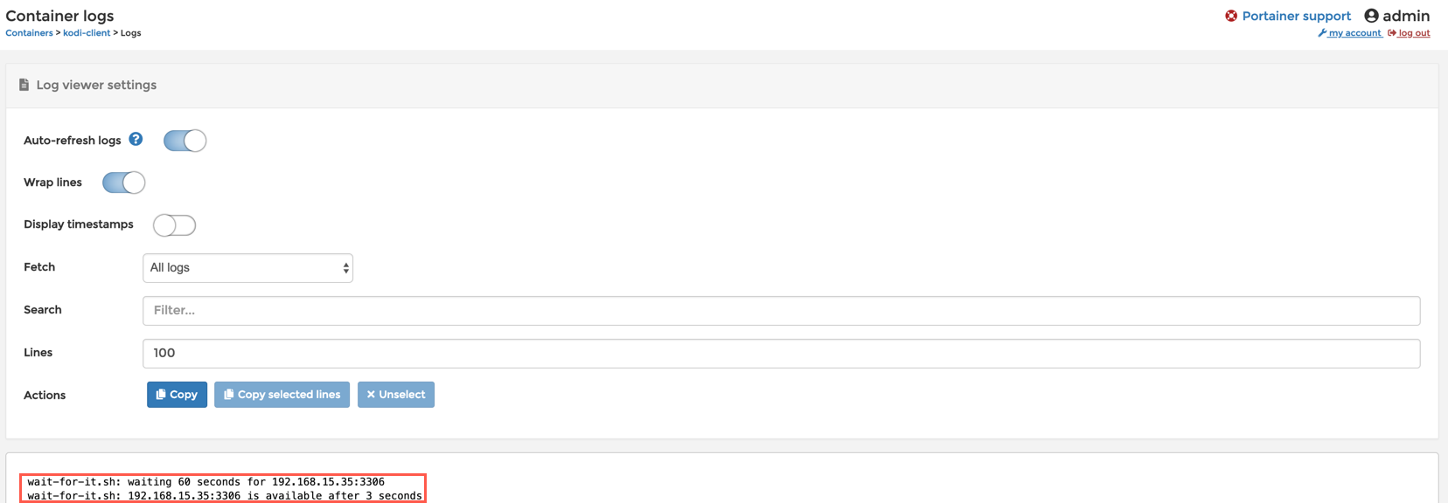This screenshot has height=503, width=1448.
Task: Click the log out arrow icon
Action: point(1392,33)
